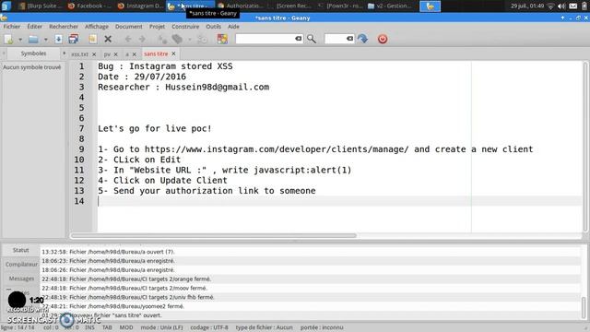Navigate back with the left arrow icon
This screenshot has height=332, width=590.
[x=128, y=39]
